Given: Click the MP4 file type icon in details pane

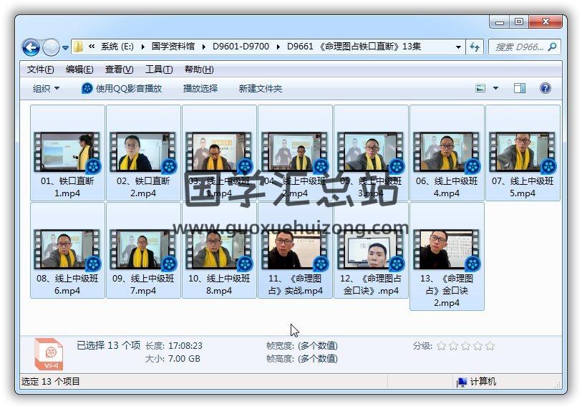Looking at the screenshot, I should click(x=49, y=354).
